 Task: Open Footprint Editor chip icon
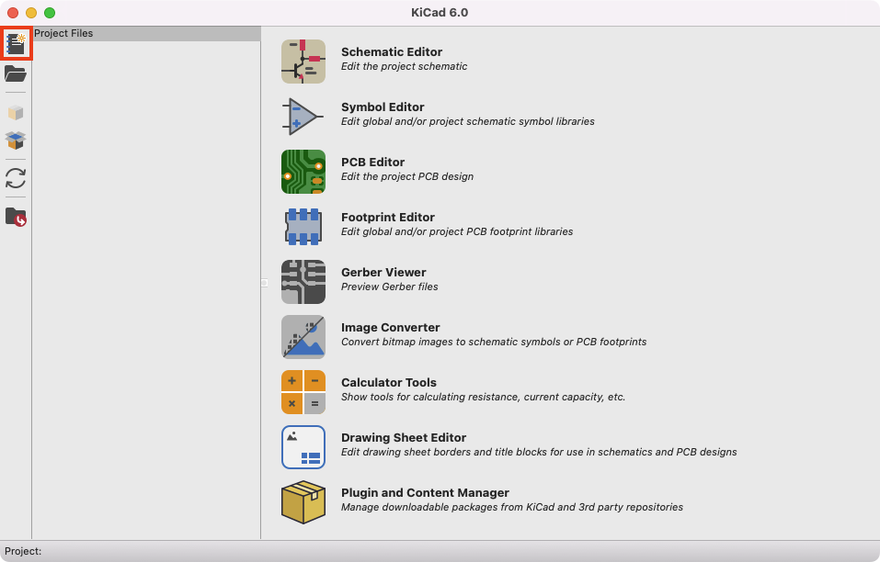303,227
